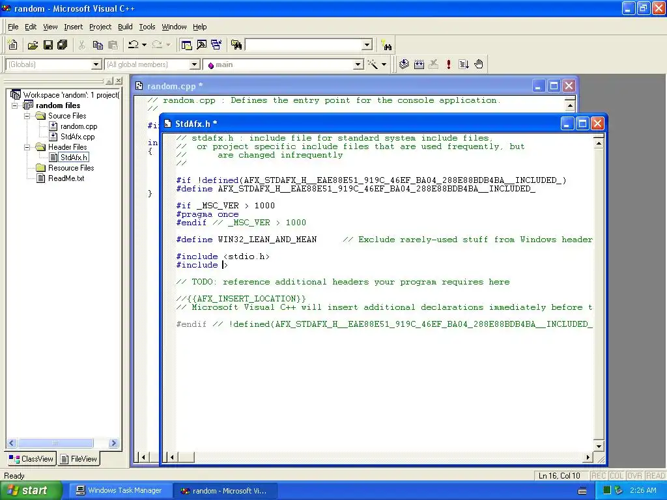The image size is (667, 500).
Task: Click the New Text File toolbar icon
Action: (x=13, y=45)
